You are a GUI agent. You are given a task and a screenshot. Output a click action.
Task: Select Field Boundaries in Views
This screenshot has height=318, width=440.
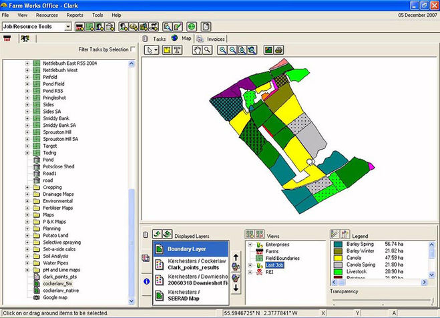(x=282, y=259)
